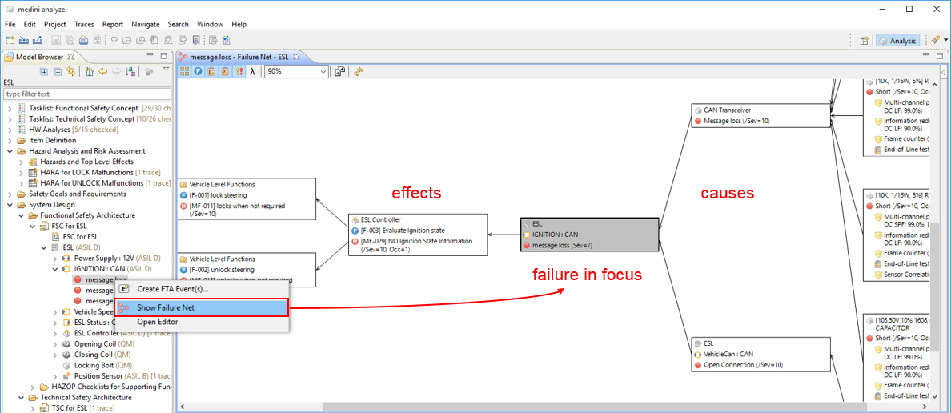Click the Export project toolbar icon
This screenshot has height=413, width=951.
tap(37, 41)
